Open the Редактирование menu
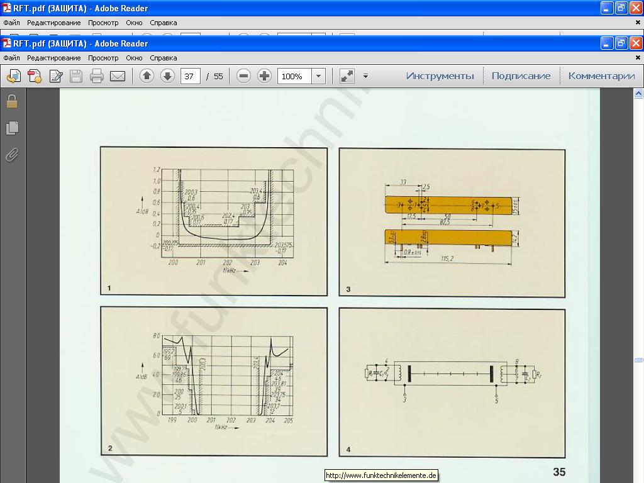This screenshot has width=644, height=483. pyautogui.click(x=53, y=58)
